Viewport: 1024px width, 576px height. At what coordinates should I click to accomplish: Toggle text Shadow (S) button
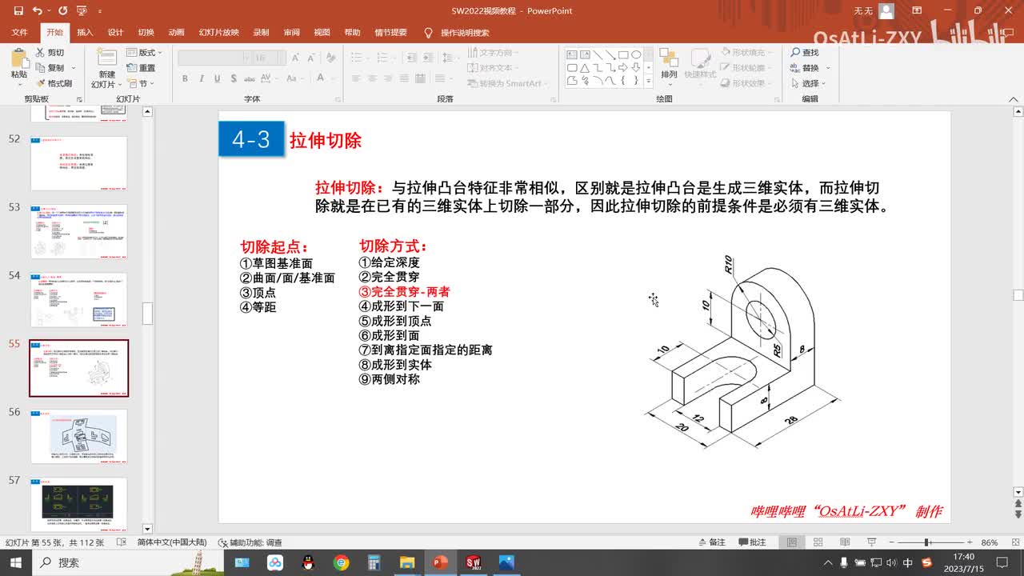click(233, 78)
